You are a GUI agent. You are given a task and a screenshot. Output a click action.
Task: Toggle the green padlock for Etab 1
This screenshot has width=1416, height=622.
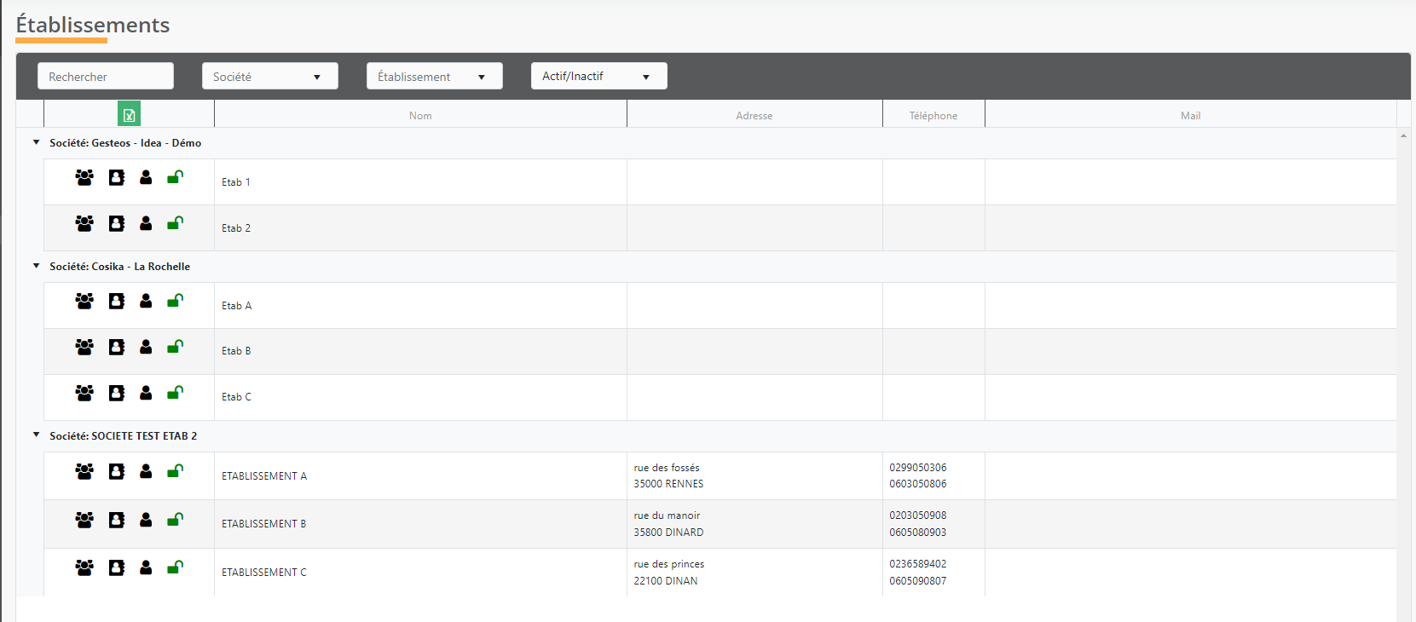pos(175,177)
